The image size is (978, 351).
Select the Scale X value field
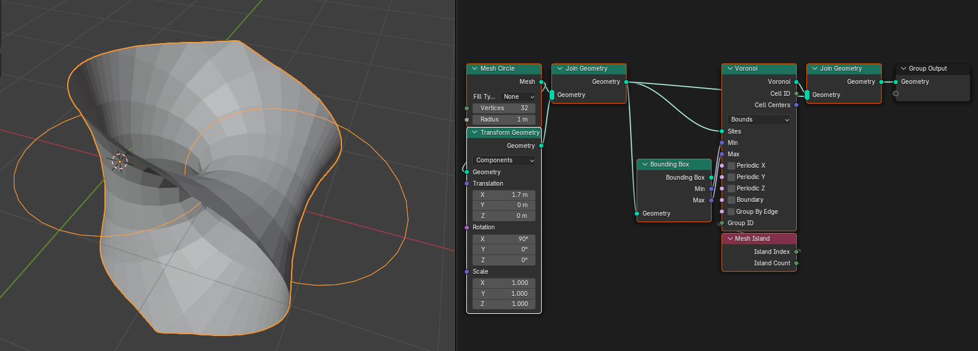pos(504,283)
